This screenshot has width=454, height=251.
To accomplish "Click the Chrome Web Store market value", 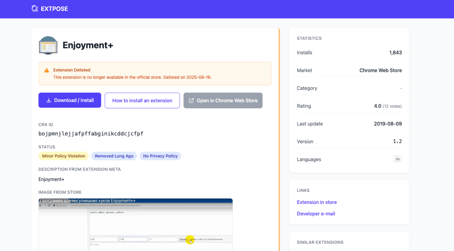I will [x=380, y=70].
